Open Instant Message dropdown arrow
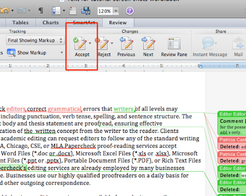Screen dimensions: 246x196 [216, 43]
